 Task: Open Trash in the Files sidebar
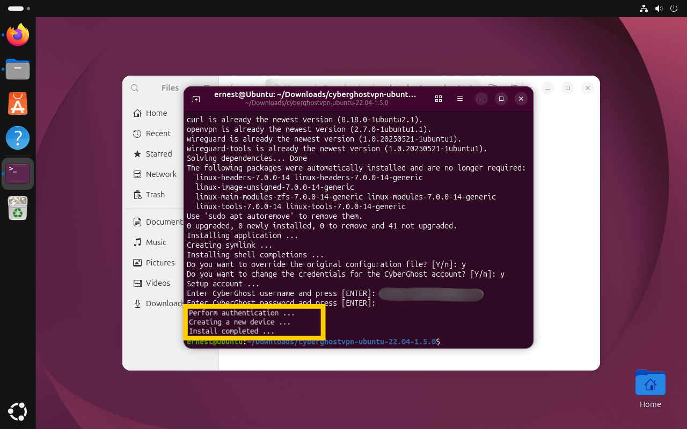pyautogui.click(x=155, y=195)
